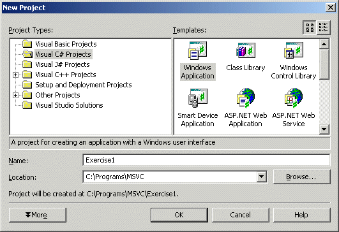Confirm with the OK button
This screenshot has height=232, width=339.
(x=179, y=215)
